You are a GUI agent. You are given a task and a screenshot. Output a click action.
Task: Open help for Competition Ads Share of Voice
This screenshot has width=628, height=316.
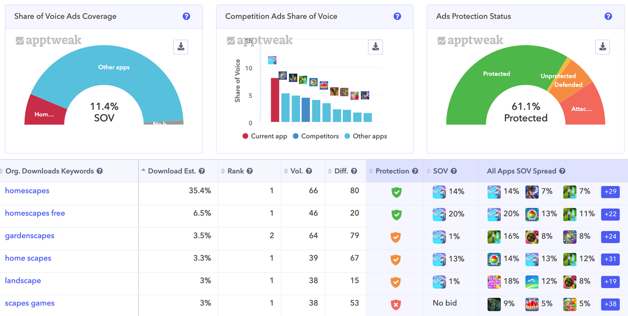(x=397, y=16)
